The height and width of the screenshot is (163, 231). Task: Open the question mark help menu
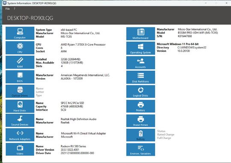15,9
